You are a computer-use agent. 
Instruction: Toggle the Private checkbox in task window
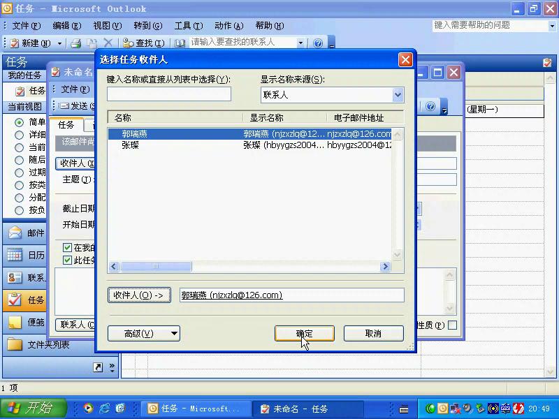[x=452, y=325]
